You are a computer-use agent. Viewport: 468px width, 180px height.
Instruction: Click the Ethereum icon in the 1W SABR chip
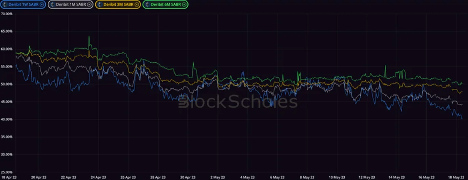pyautogui.click(x=4, y=5)
